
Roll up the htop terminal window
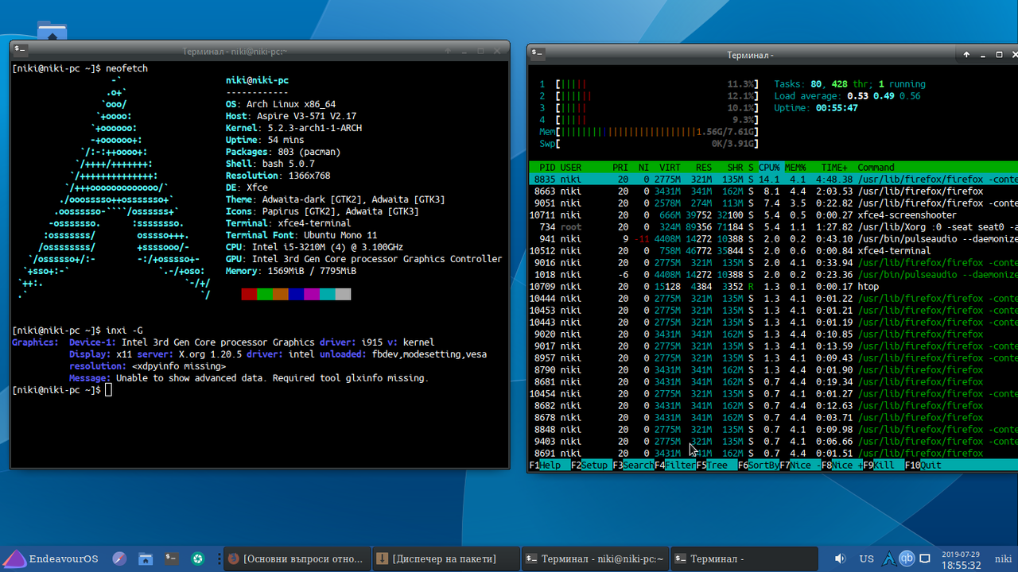coord(966,55)
